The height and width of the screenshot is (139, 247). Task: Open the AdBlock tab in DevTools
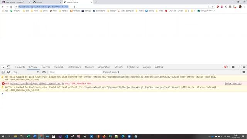coord(159,67)
